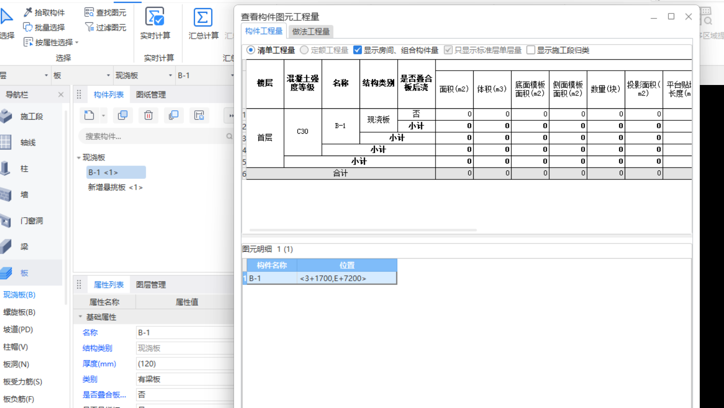
Task: Click the 批量选择 tool icon
Action: (x=28, y=27)
